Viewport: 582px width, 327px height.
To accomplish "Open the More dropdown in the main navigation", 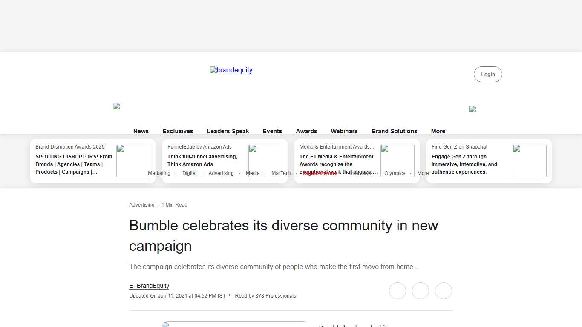I will coord(438,131).
